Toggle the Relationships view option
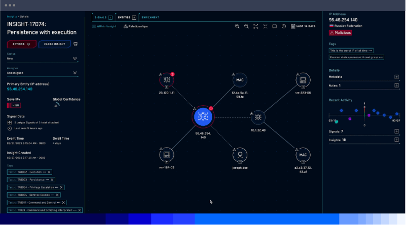The width and height of the screenshot is (410, 225). coord(135,26)
